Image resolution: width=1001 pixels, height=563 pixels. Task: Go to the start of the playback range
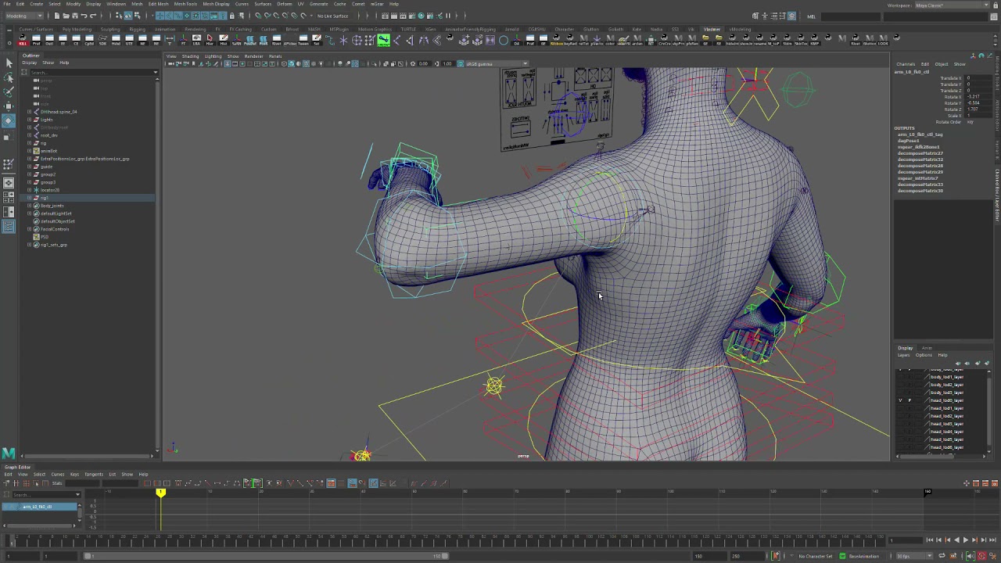point(929,540)
